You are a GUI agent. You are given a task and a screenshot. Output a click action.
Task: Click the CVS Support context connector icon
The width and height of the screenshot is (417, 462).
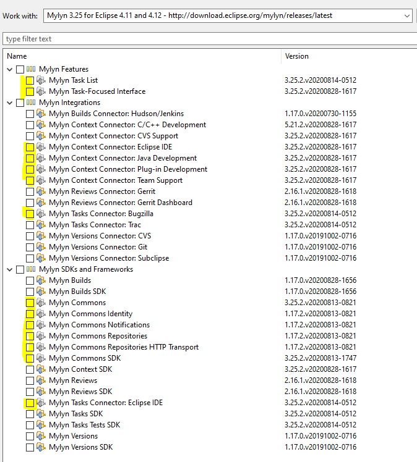click(x=41, y=136)
